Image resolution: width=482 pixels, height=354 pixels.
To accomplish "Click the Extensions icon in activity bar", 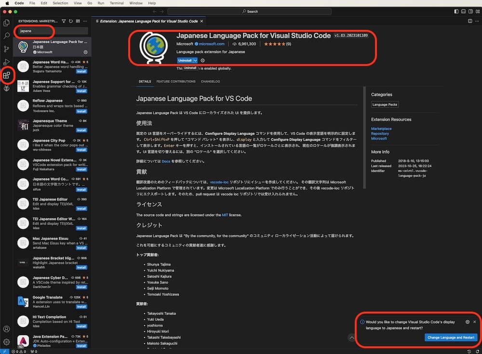I will (7, 75).
